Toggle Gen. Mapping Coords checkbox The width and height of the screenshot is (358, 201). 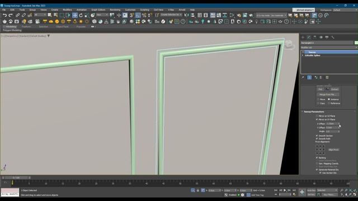tap(317, 164)
